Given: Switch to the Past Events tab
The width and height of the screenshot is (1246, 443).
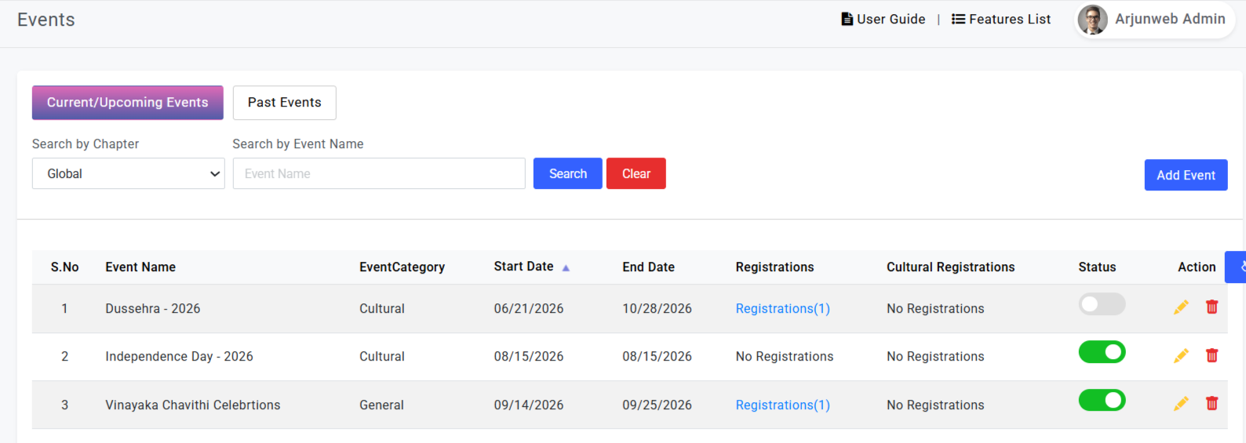Looking at the screenshot, I should (x=285, y=103).
